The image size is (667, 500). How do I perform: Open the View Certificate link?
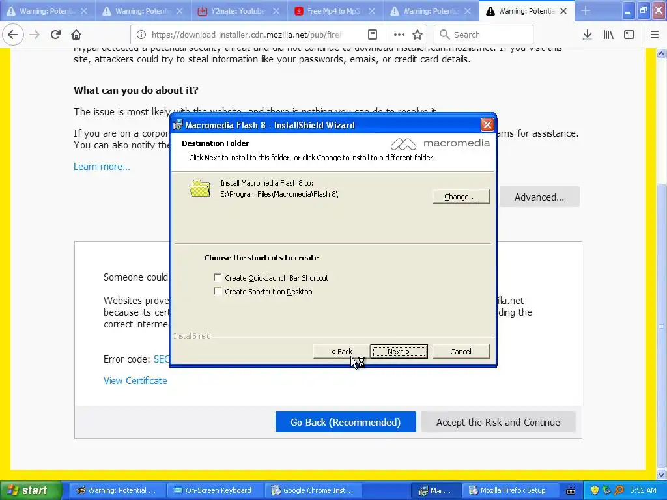[135, 380]
